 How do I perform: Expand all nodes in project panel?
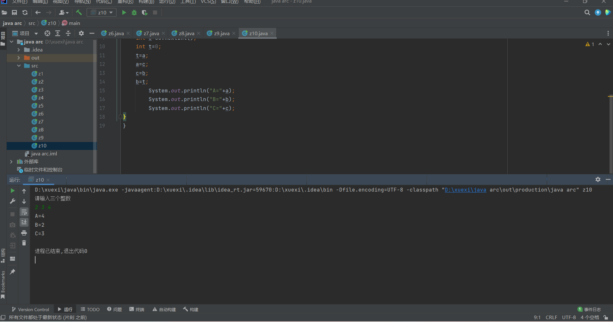pos(58,33)
